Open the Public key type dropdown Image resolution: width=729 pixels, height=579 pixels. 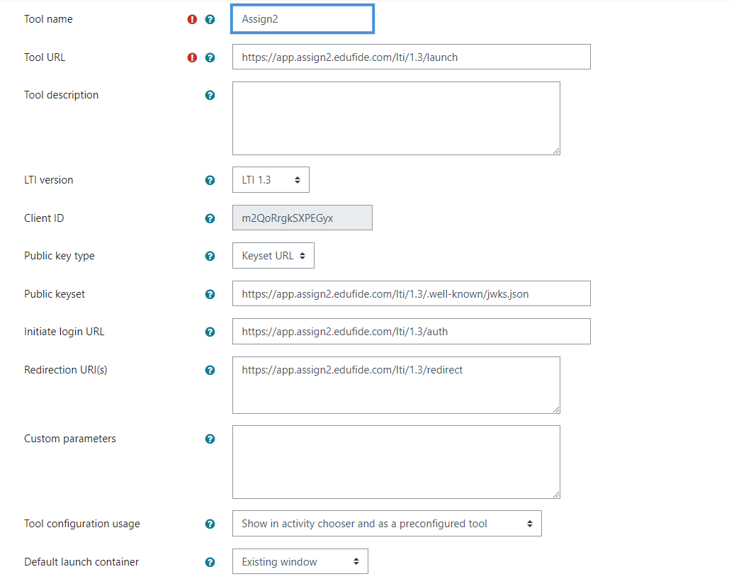tap(273, 256)
